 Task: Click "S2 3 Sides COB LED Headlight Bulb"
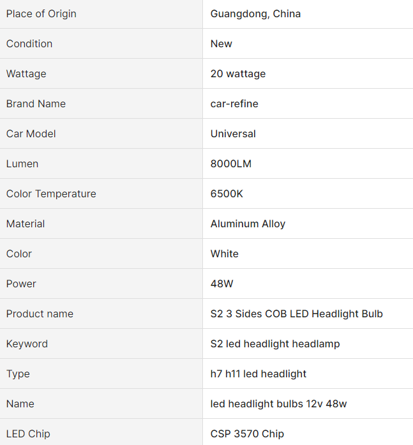coord(296,313)
